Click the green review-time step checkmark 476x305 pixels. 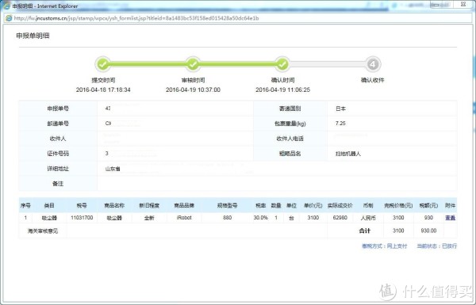pos(193,64)
